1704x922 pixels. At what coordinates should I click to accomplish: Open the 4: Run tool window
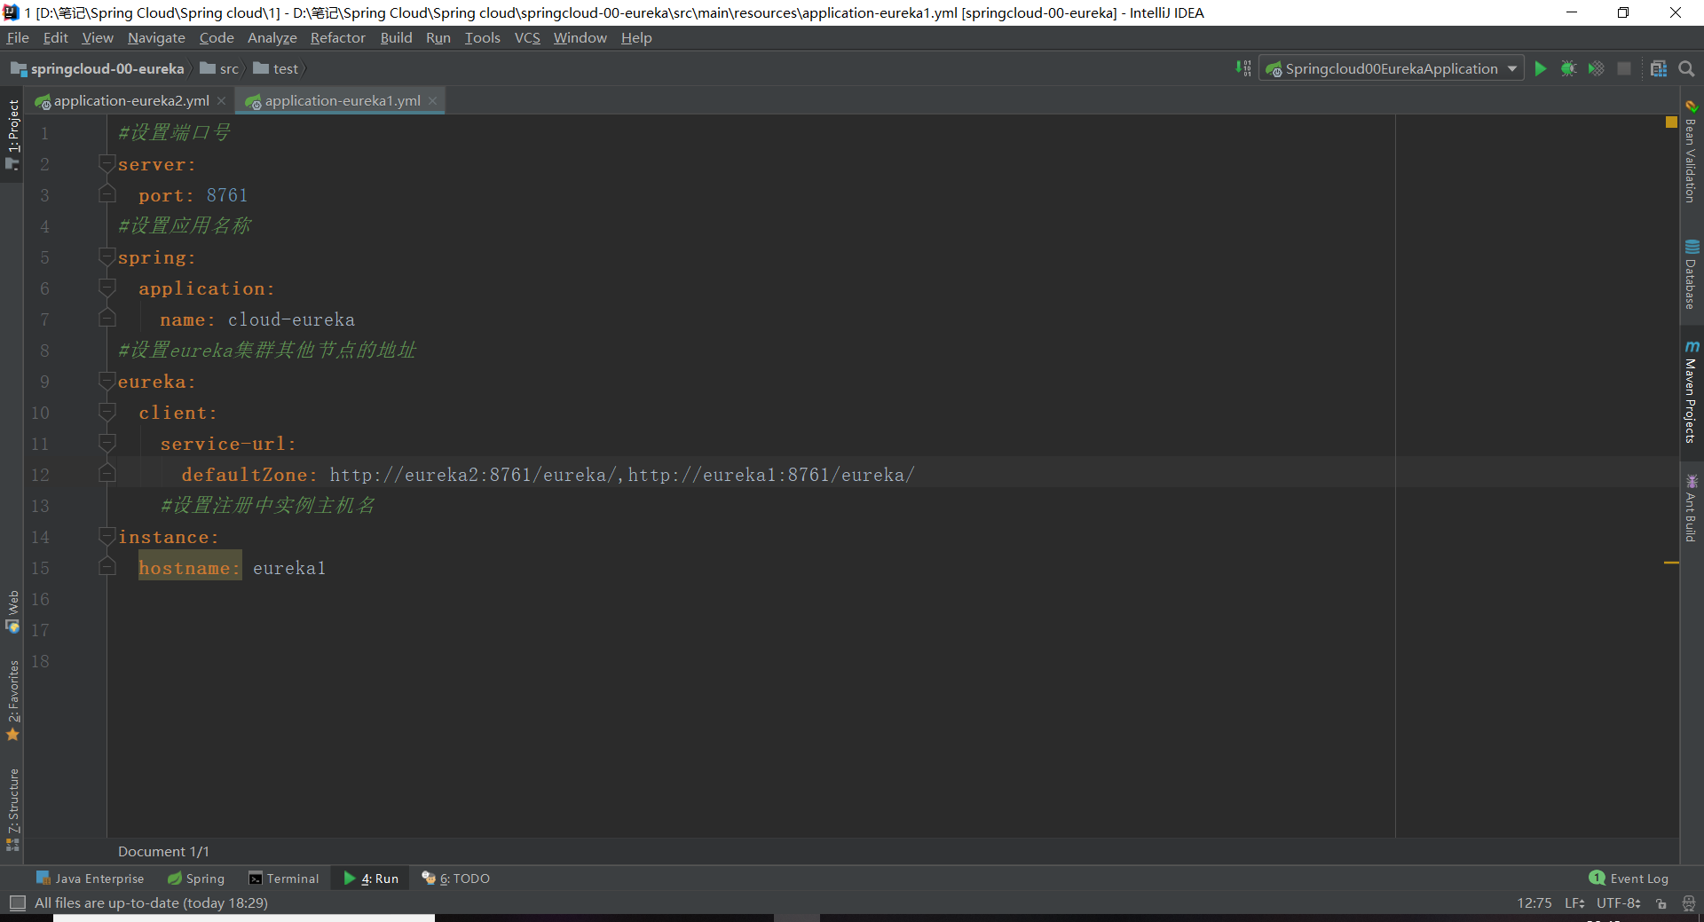click(x=371, y=879)
